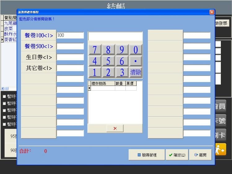Choose the 餐卷500 voucher type

39,46
